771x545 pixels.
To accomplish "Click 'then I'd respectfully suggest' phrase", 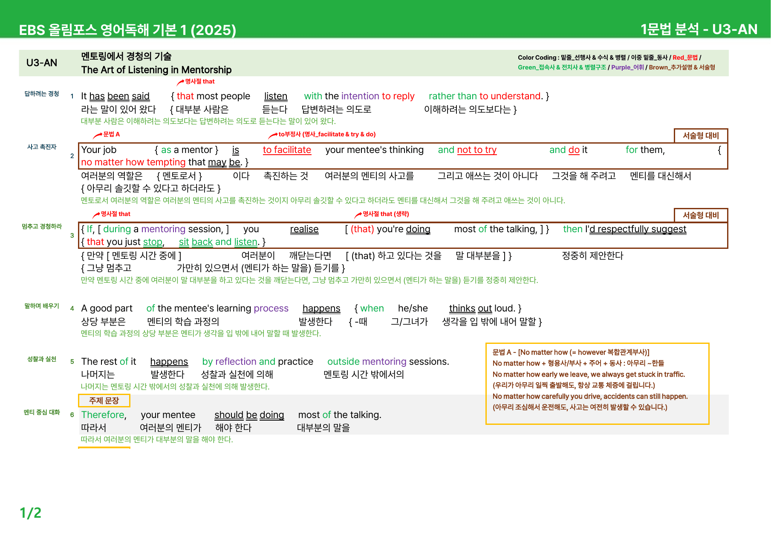I will (x=624, y=229).
